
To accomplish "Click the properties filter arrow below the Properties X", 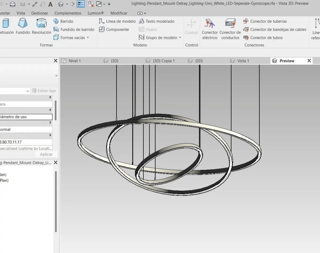I will pos(56,76).
